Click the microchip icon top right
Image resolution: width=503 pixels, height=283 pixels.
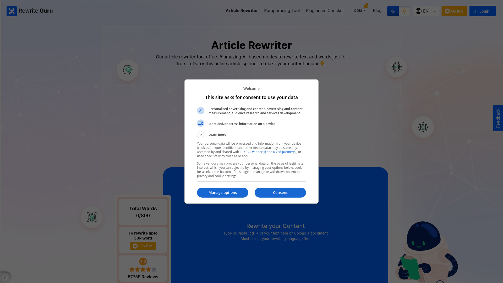396,67
